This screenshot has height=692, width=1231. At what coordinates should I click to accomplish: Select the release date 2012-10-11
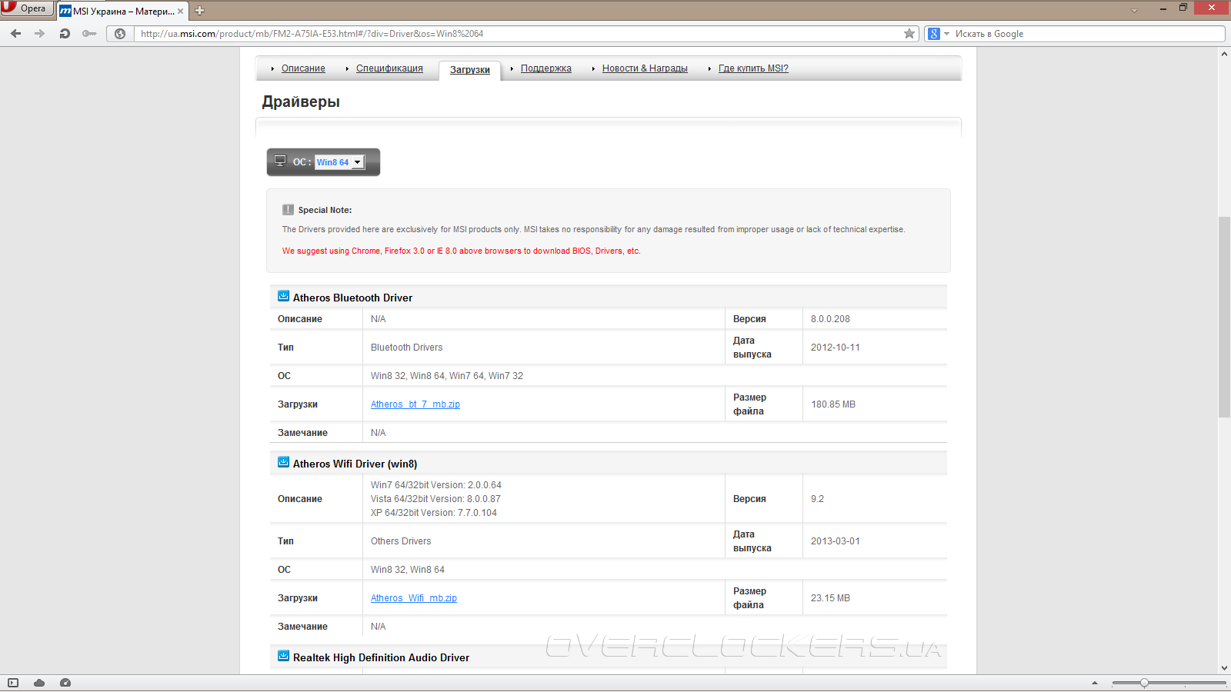(x=836, y=348)
